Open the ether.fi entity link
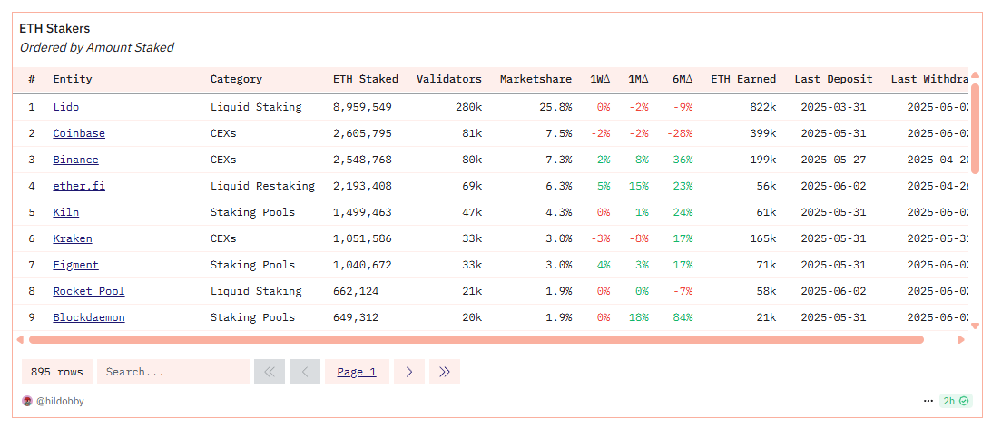 click(x=79, y=186)
